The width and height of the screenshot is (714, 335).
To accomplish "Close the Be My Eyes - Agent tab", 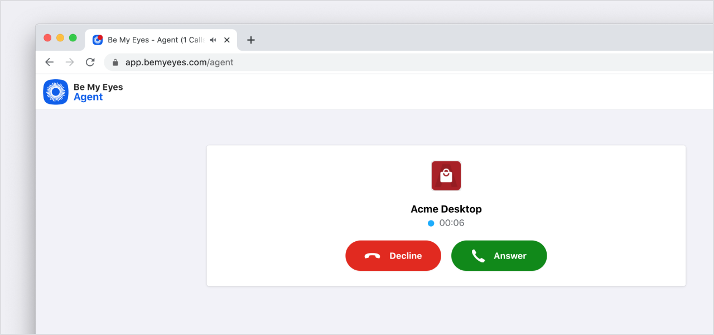I will pyautogui.click(x=227, y=40).
